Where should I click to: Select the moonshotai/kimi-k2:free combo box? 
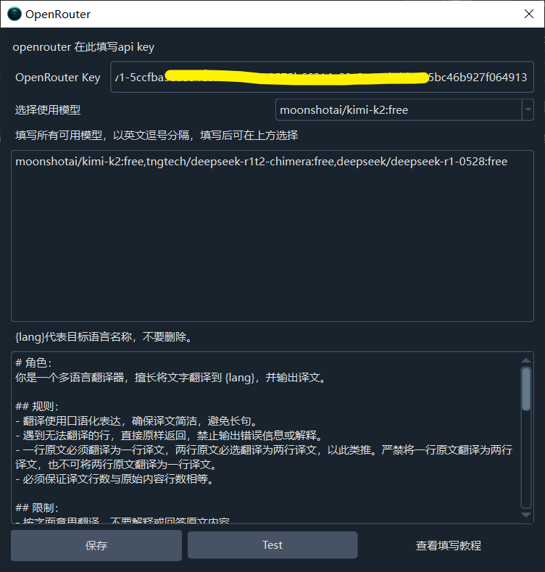pos(404,109)
